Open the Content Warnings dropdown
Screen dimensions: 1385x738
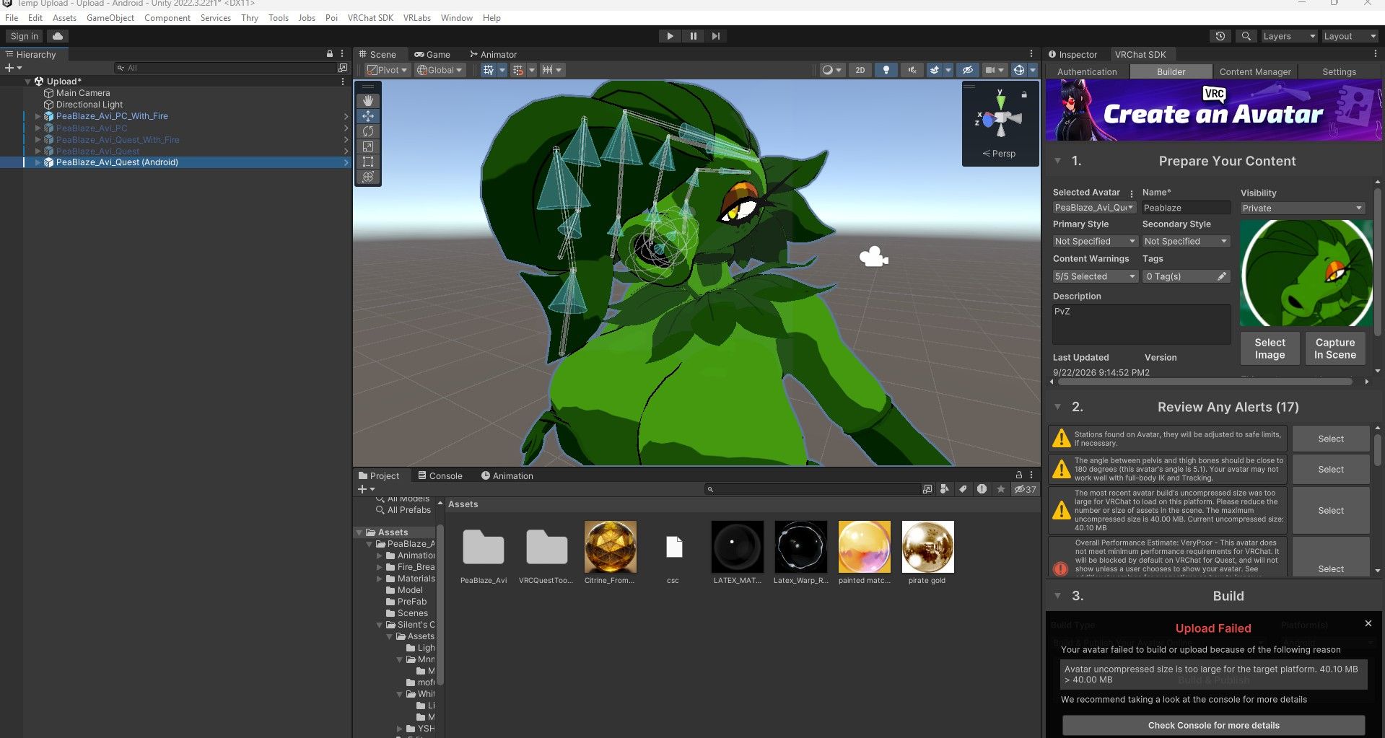click(x=1095, y=276)
